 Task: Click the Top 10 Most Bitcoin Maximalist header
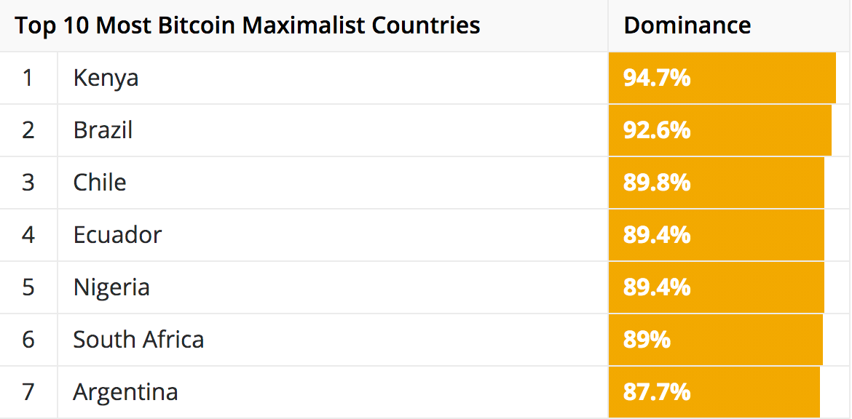(x=248, y=25)
